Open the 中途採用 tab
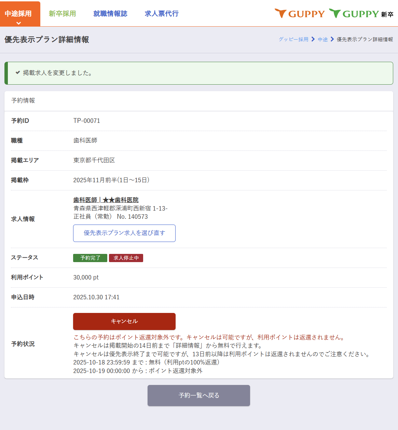The width and height of the screenshot is (398, 430). [x=18, y=13]
